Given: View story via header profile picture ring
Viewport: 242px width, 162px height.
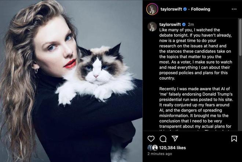Looking at the screenshot, I should [152, 9].
